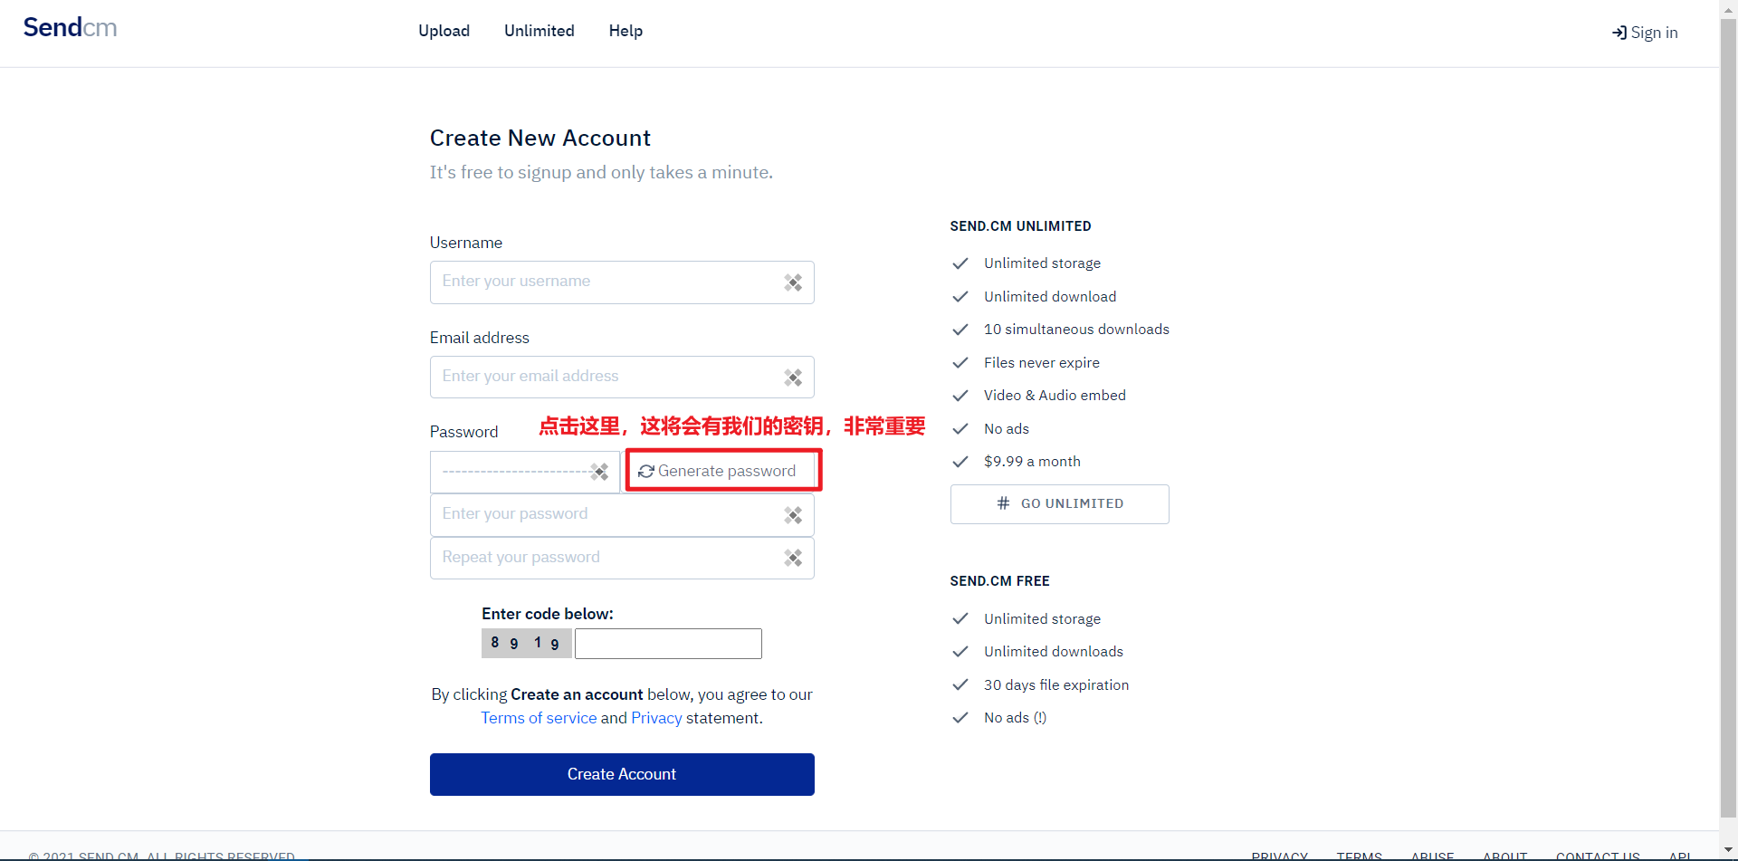Click the hash icon on GO UNLIMITED button

(x=1002, y=503)
